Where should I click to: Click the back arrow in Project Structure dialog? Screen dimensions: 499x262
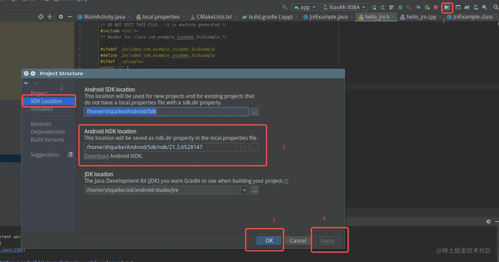27,83
